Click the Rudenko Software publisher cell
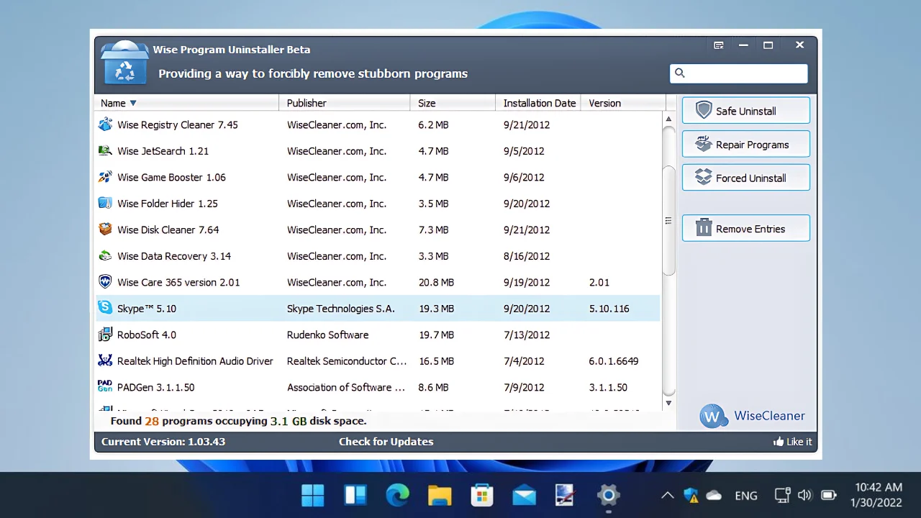The height and width of the screenshot is (518, 921). (327, 335)
